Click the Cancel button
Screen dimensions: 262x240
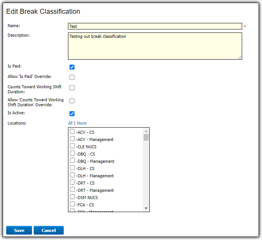49,230
